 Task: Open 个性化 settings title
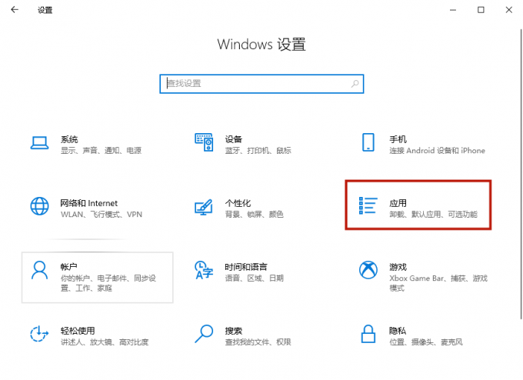(238, 203)
